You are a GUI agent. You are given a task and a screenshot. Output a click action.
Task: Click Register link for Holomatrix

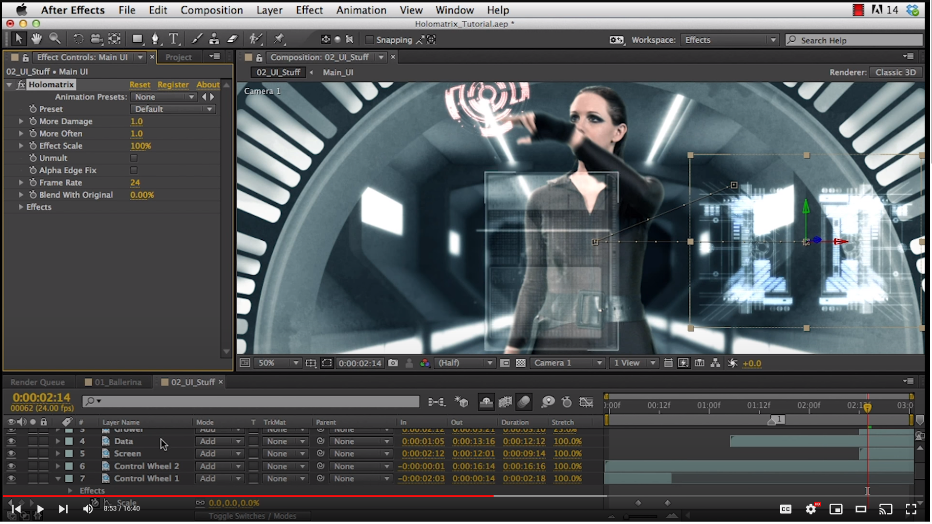[173, 85]
